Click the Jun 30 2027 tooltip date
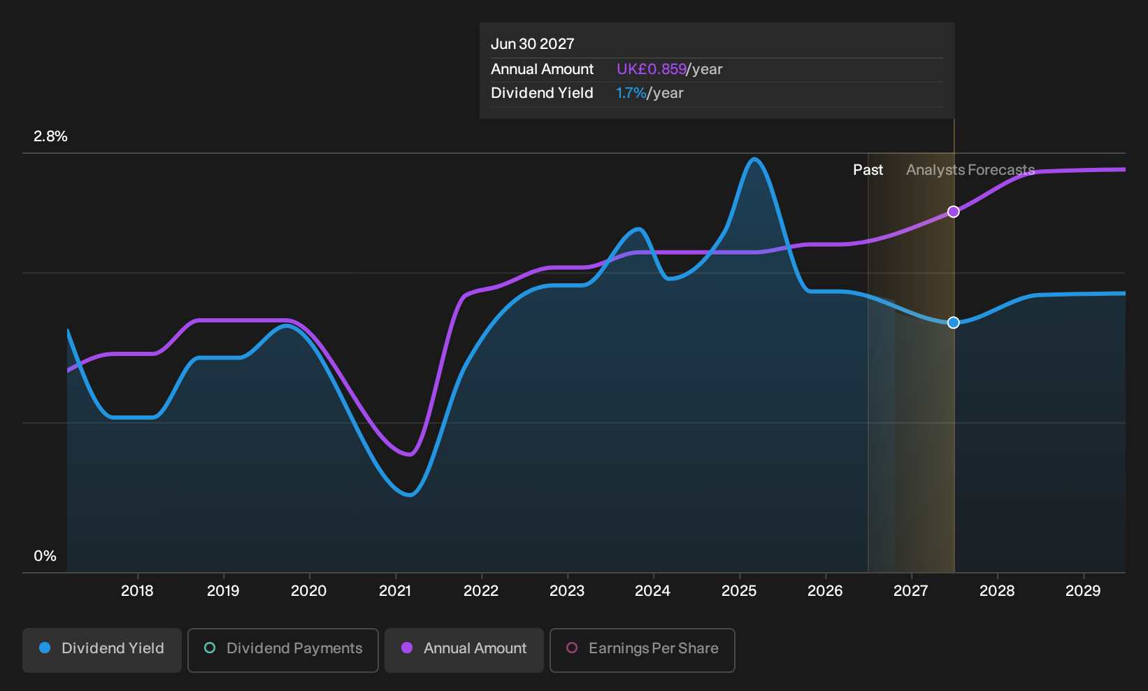1148x691 pixels. 533,44
